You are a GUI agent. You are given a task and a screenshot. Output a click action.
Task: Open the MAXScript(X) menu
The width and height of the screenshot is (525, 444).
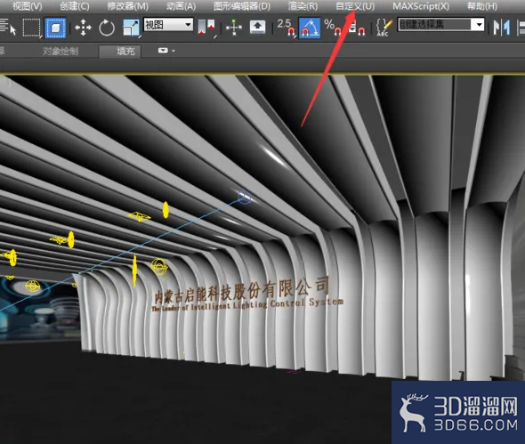[421, 6]
